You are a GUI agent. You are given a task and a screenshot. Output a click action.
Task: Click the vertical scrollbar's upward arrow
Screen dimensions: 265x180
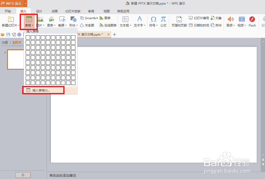pos(263,41)
